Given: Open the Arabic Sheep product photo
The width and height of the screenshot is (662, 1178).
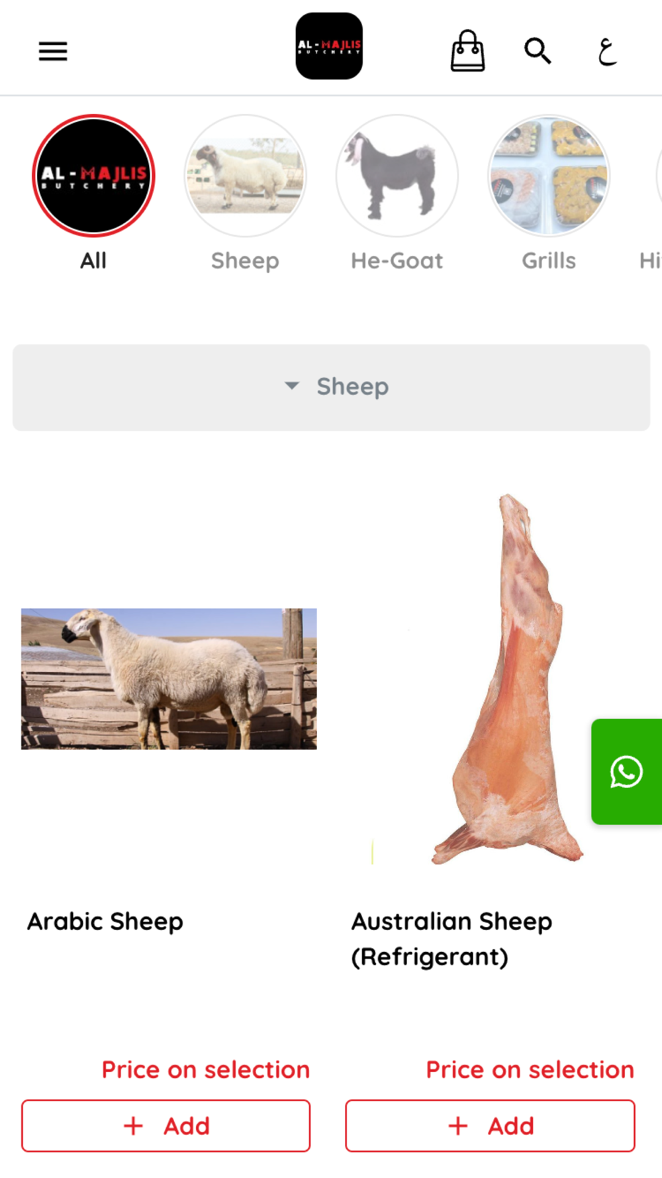Looking at the screenshot, I should coord(169,679).
